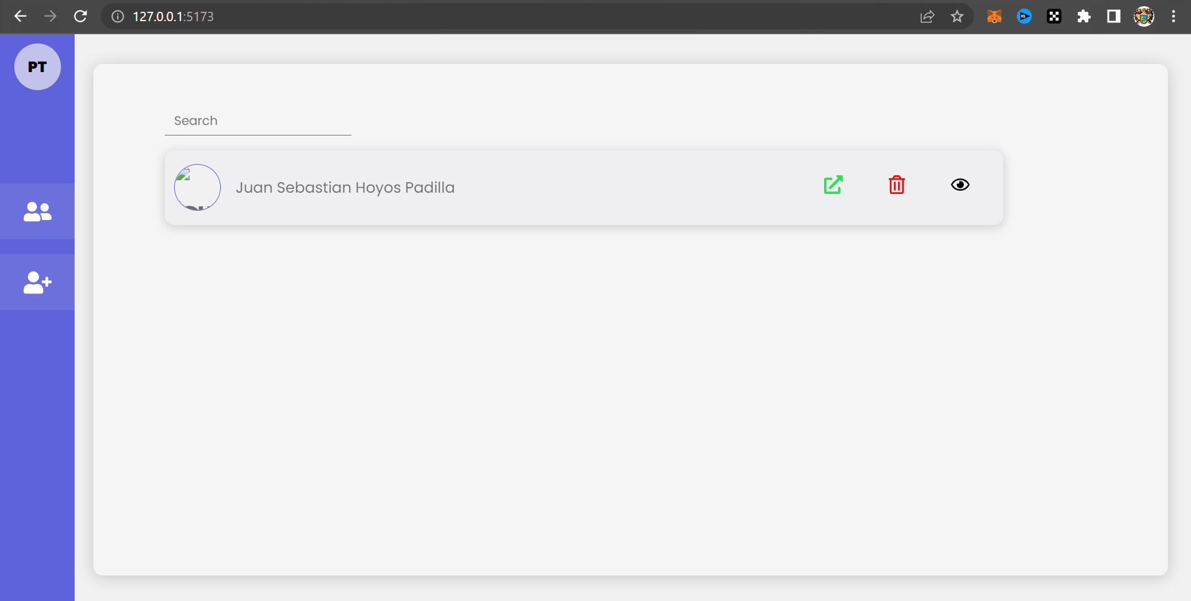Click the Search input field
The image size is (1191, 601).
(257, 121)
